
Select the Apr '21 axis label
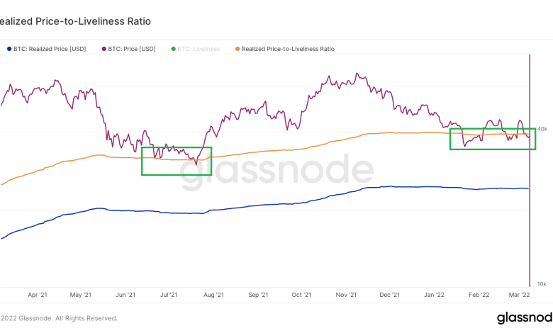pos(37,294)
